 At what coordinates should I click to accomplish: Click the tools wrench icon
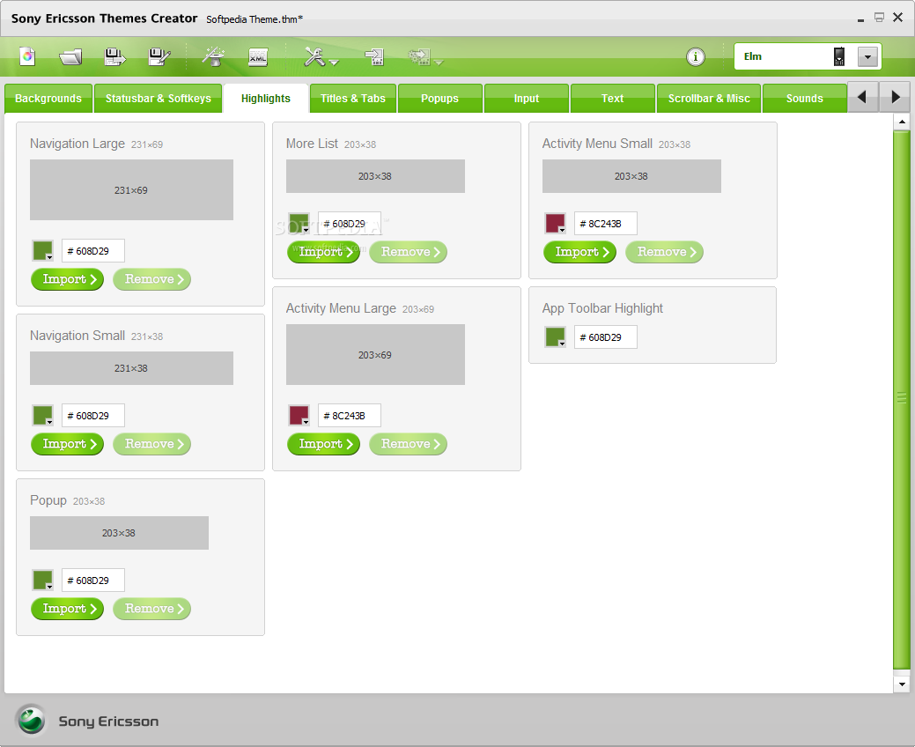pyautogui.click(x=314, y=56)
